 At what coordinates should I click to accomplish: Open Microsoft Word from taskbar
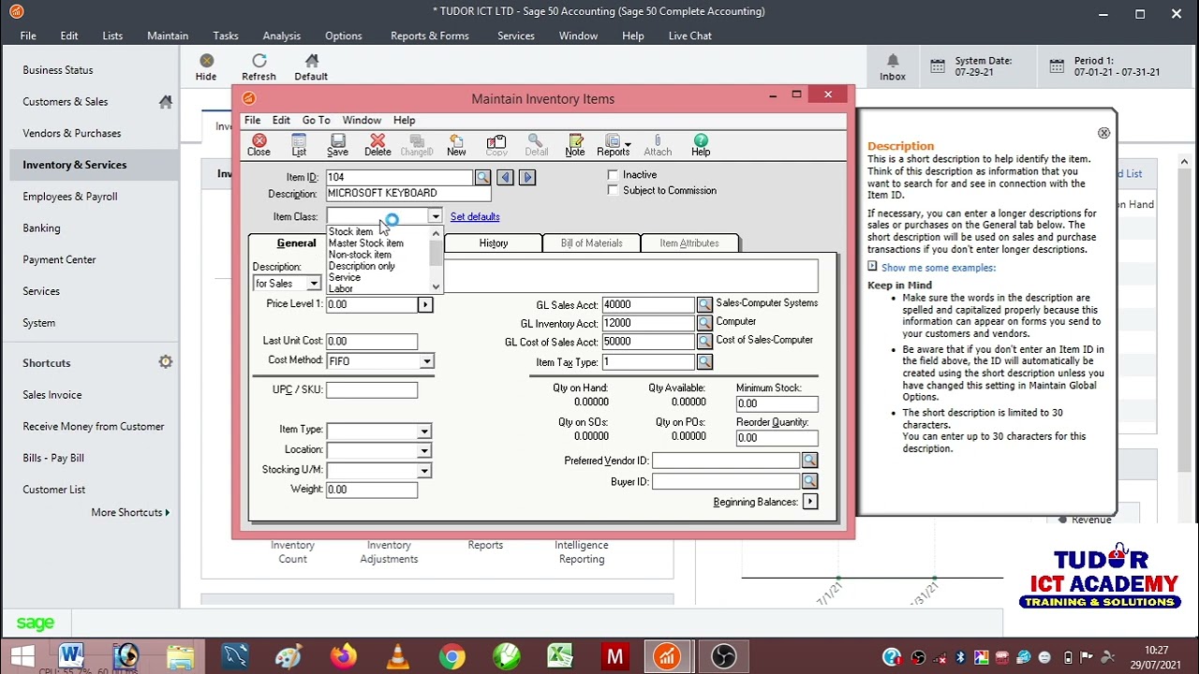[x=71, y=656]
